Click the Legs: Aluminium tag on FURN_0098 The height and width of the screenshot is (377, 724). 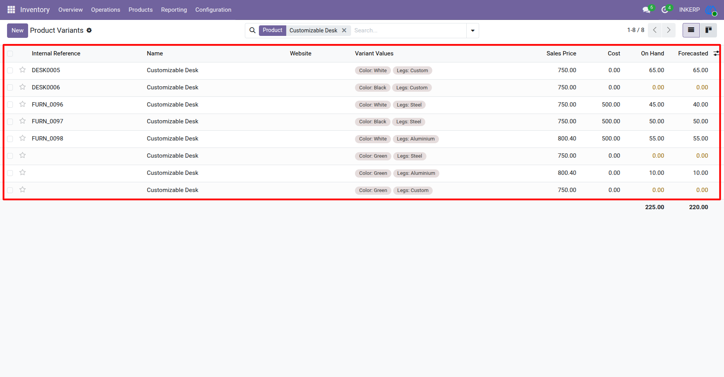[x=416, y=139]
